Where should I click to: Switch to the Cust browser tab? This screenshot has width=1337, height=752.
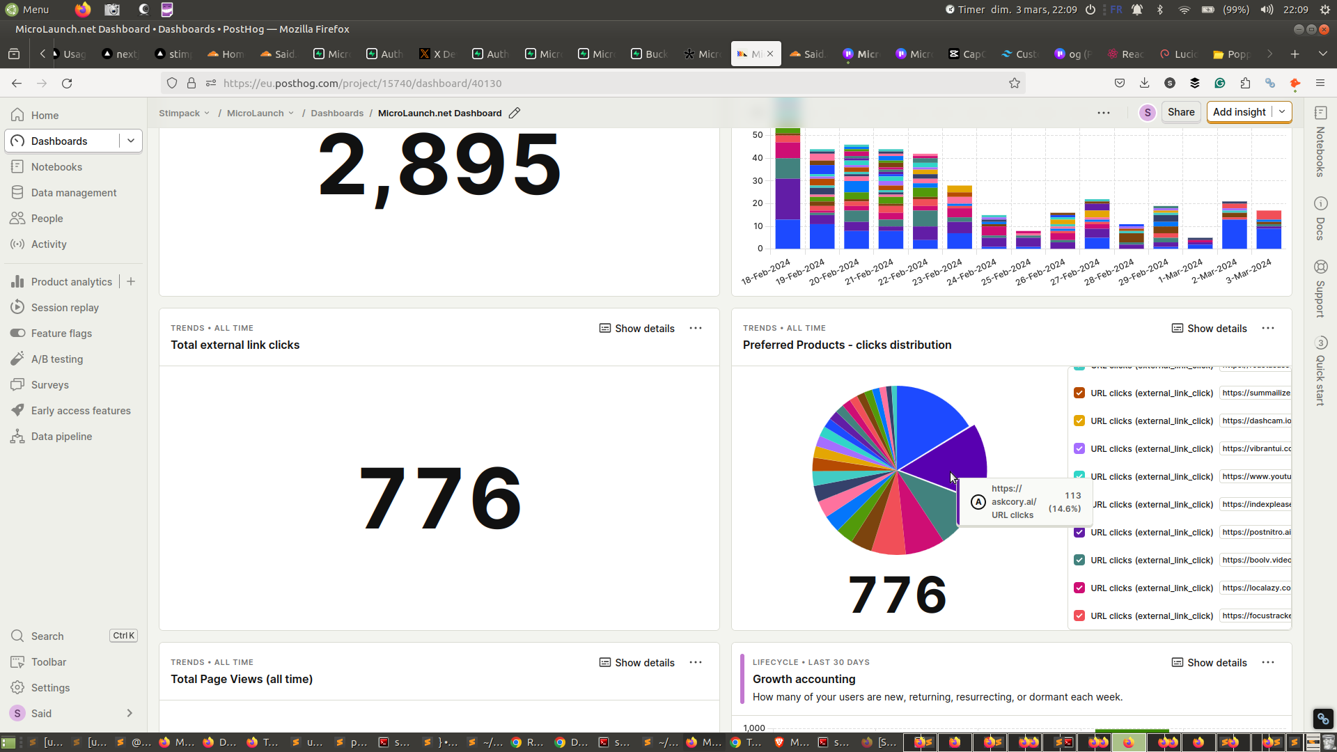(x=1019, y=54)
